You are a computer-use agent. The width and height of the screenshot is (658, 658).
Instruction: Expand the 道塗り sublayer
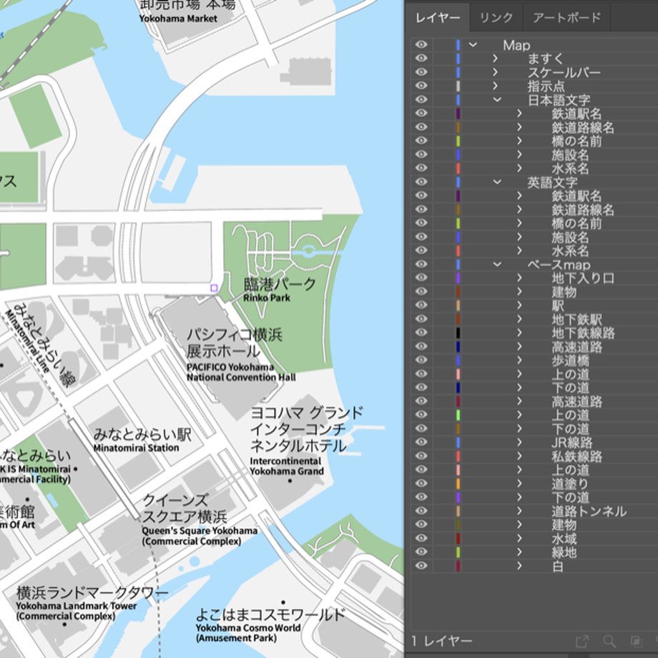click(519, 483)
